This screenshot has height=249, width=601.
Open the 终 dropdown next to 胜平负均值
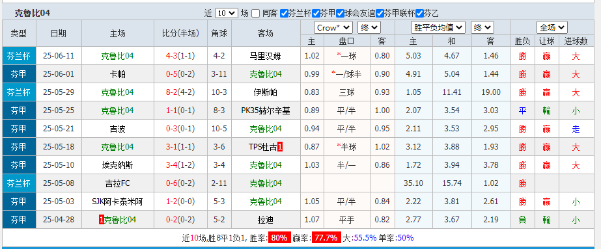point(482,27)
